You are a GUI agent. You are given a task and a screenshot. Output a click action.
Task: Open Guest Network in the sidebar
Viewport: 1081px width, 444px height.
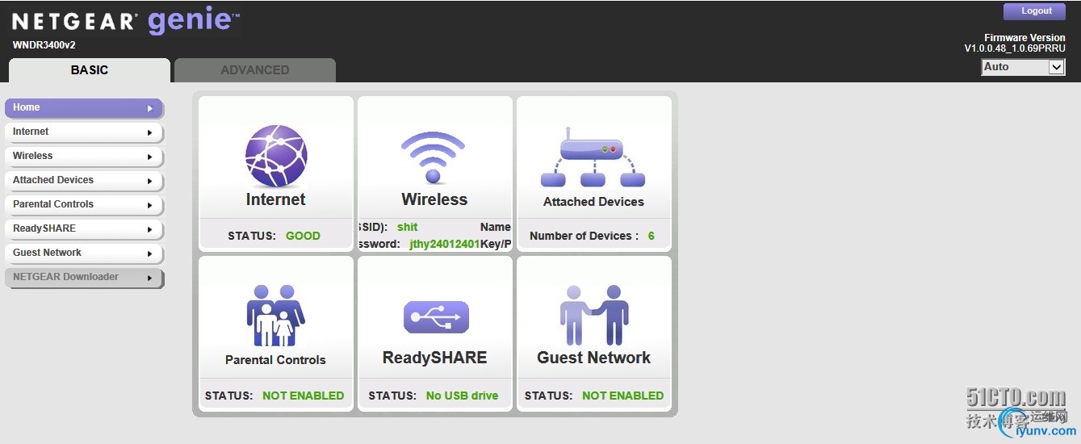[x=84, y=253]
